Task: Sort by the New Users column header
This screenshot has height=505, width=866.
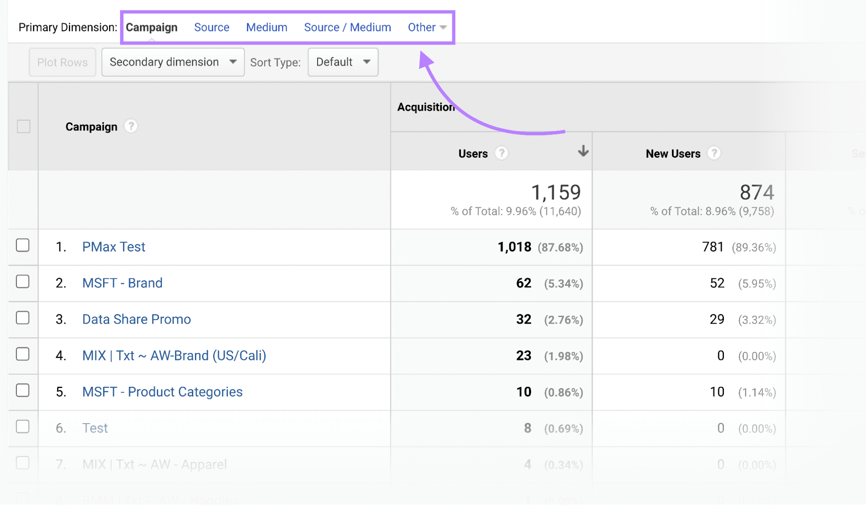Action: [673, 154]
